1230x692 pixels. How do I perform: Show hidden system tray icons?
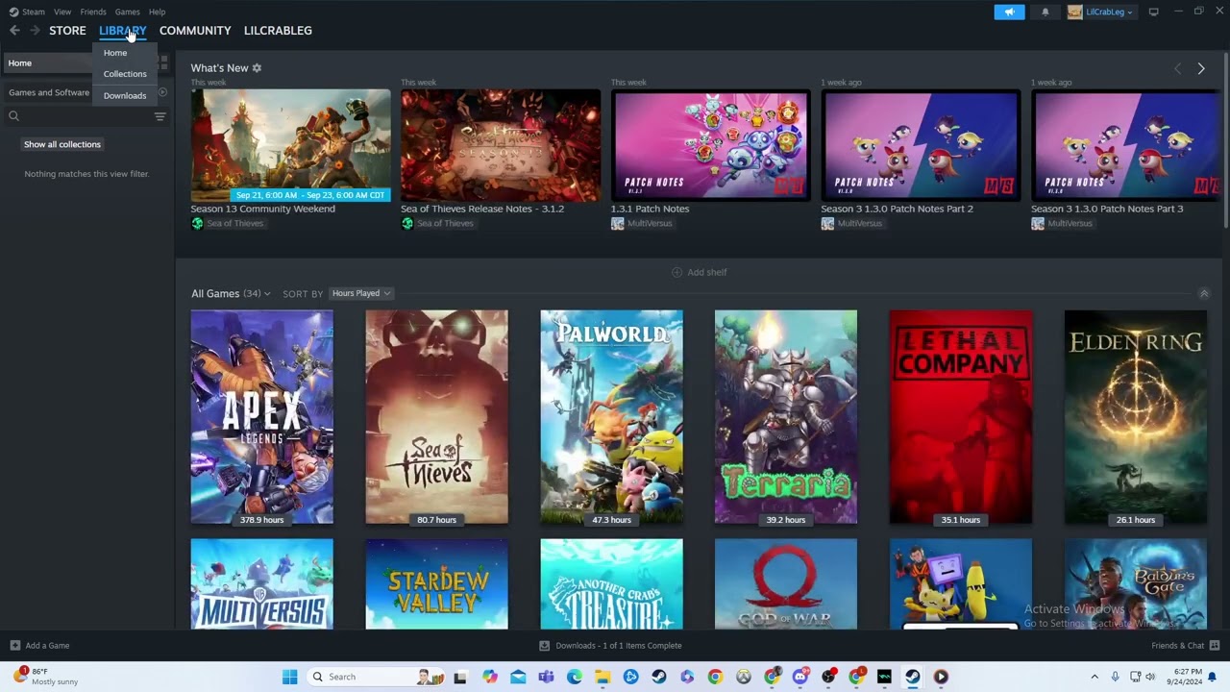(x=1094, y=677)
